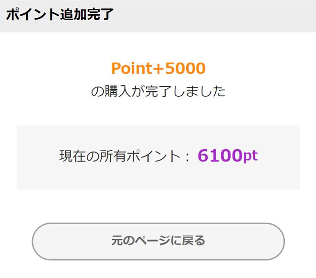Click the 元のページに戻る button
This screenshot has height=278, width=316.
(158, 241)
